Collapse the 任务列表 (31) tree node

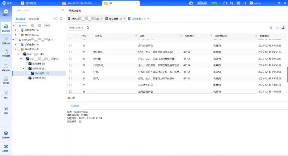click(23, 68)
